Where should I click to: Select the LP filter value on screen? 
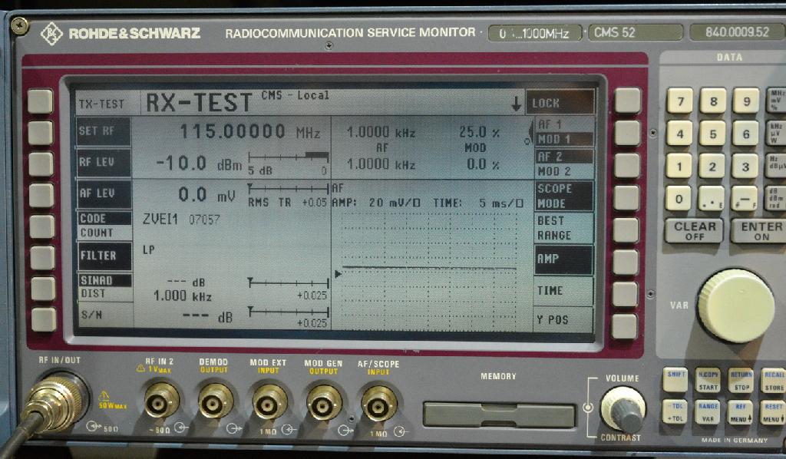pyautogui.click(x=148, y=249)
